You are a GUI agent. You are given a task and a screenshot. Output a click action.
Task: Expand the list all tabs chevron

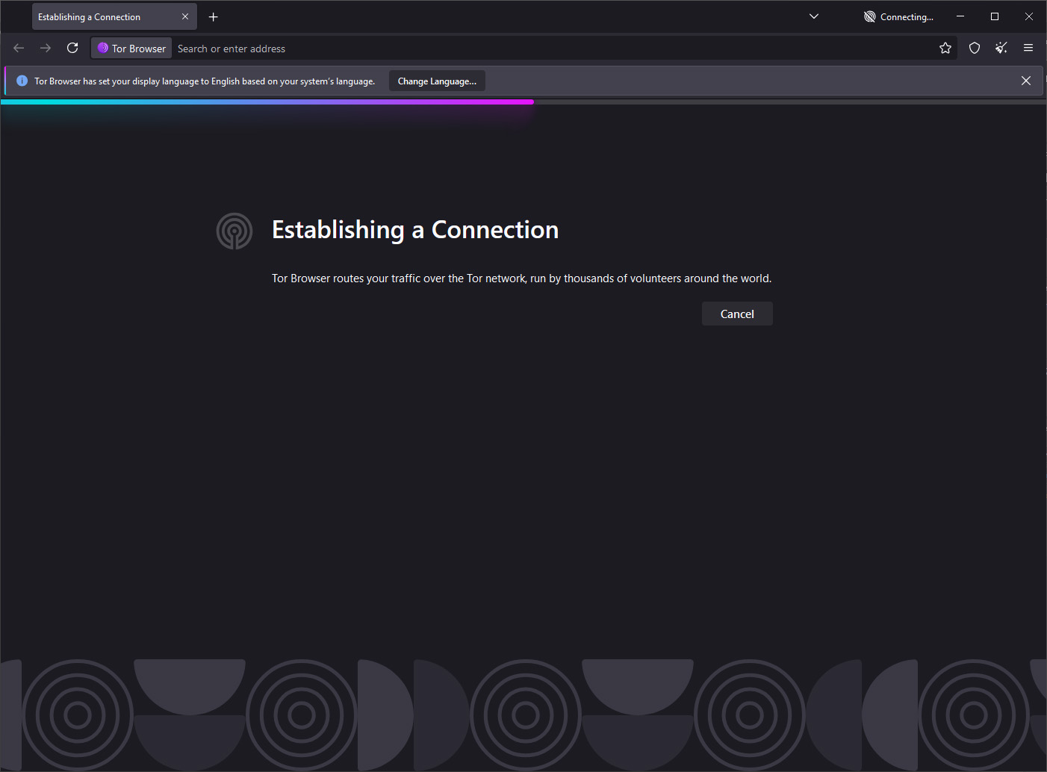tap(814, 16)
